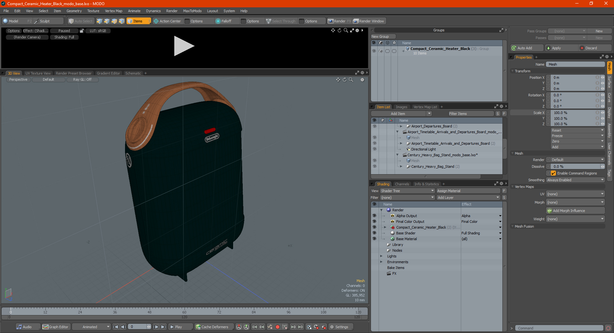The height and width of the screenshot is (333, 614).
Task: Open the File menu
Action: (x=6, y=11)
